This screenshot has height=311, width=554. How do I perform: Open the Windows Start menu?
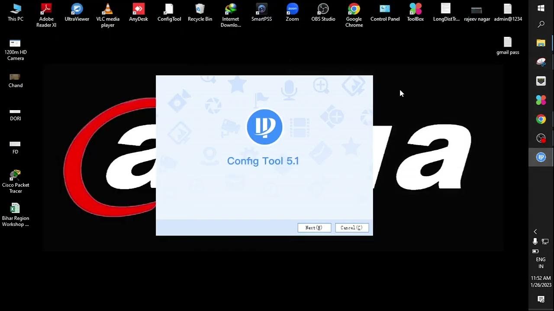(x=541, y=8)
